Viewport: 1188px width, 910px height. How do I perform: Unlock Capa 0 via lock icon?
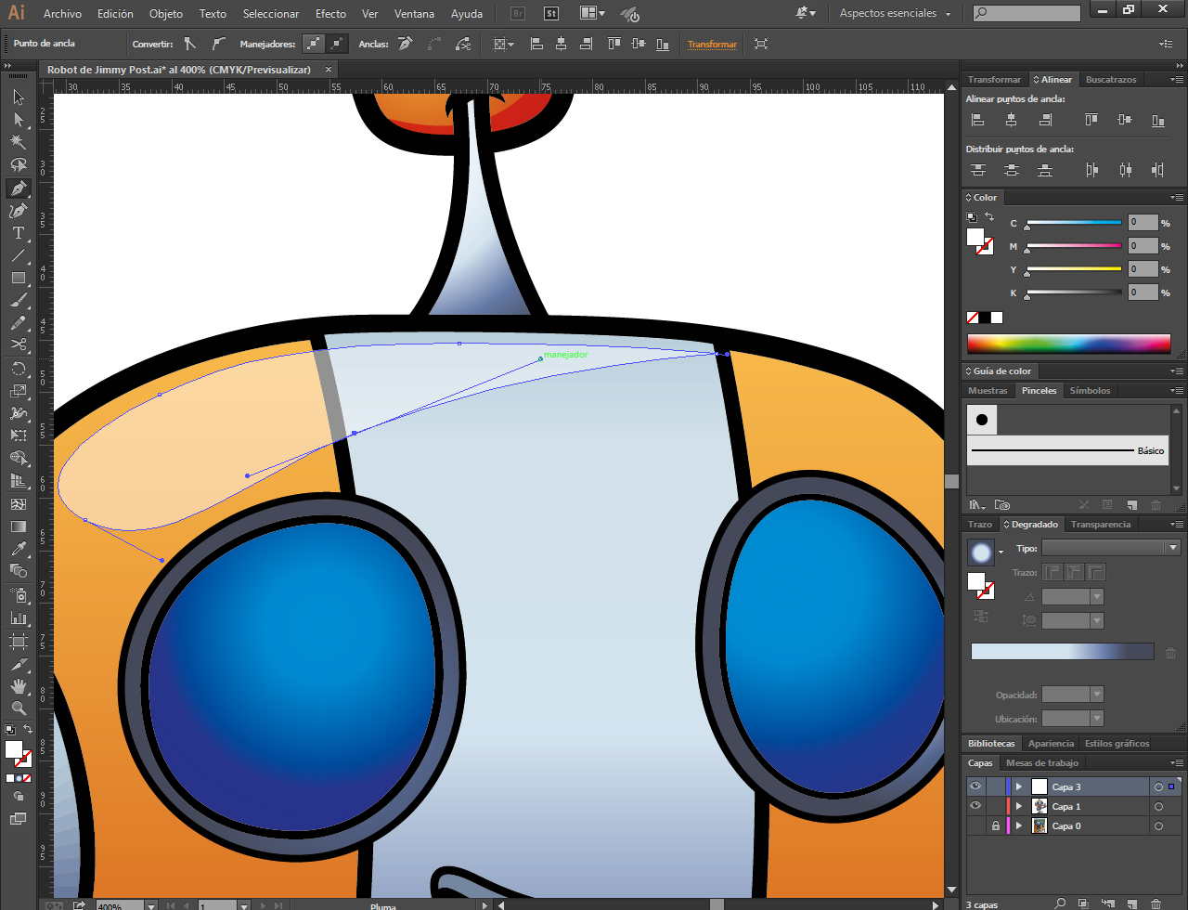(x=995, y=825)
